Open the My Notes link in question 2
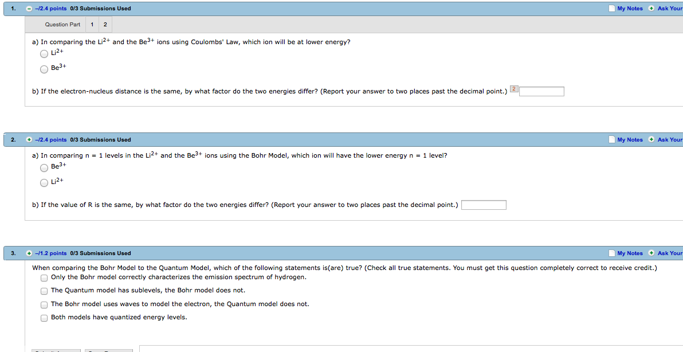 630,140
